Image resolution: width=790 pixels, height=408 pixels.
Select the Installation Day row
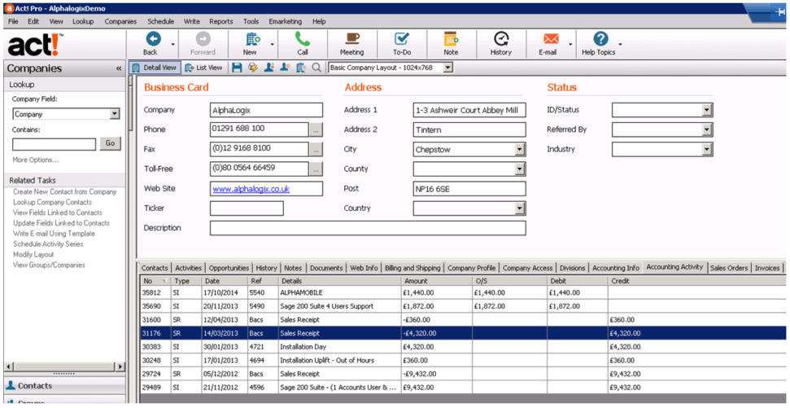click(x=462, y=347)
